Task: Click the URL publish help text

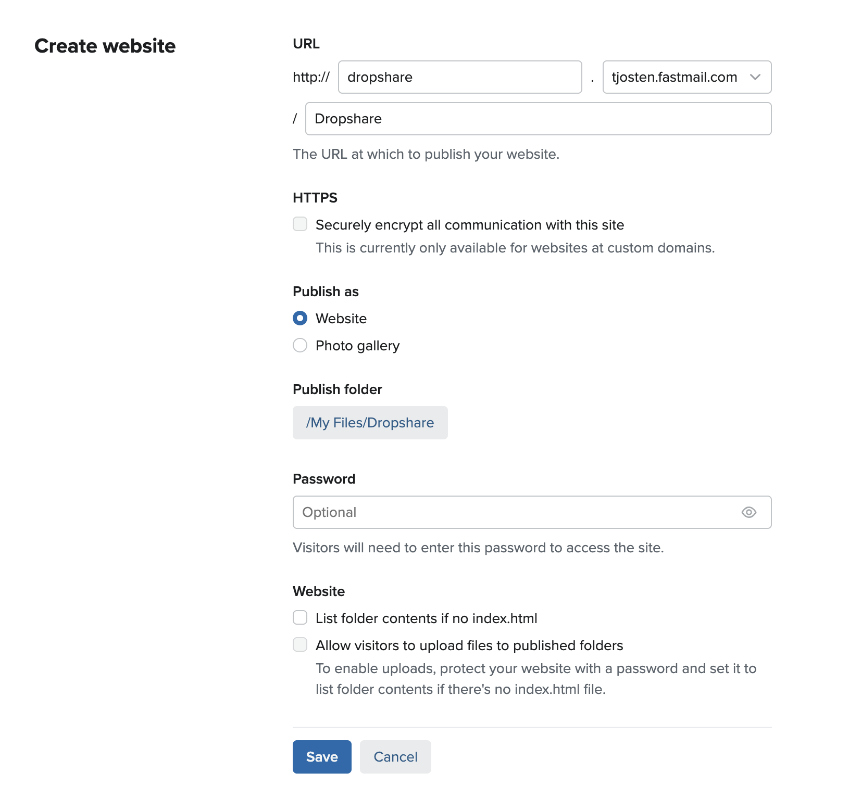Action: [x=426, y=154]
